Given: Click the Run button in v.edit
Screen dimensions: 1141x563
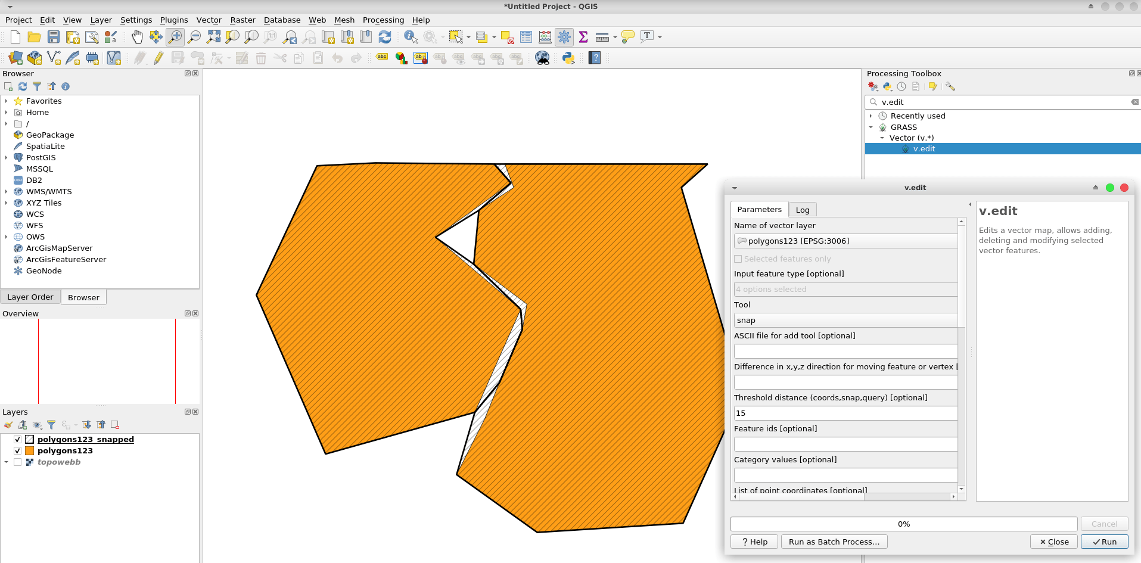Looking at the screenshot, I should [x=1103, y=542].
